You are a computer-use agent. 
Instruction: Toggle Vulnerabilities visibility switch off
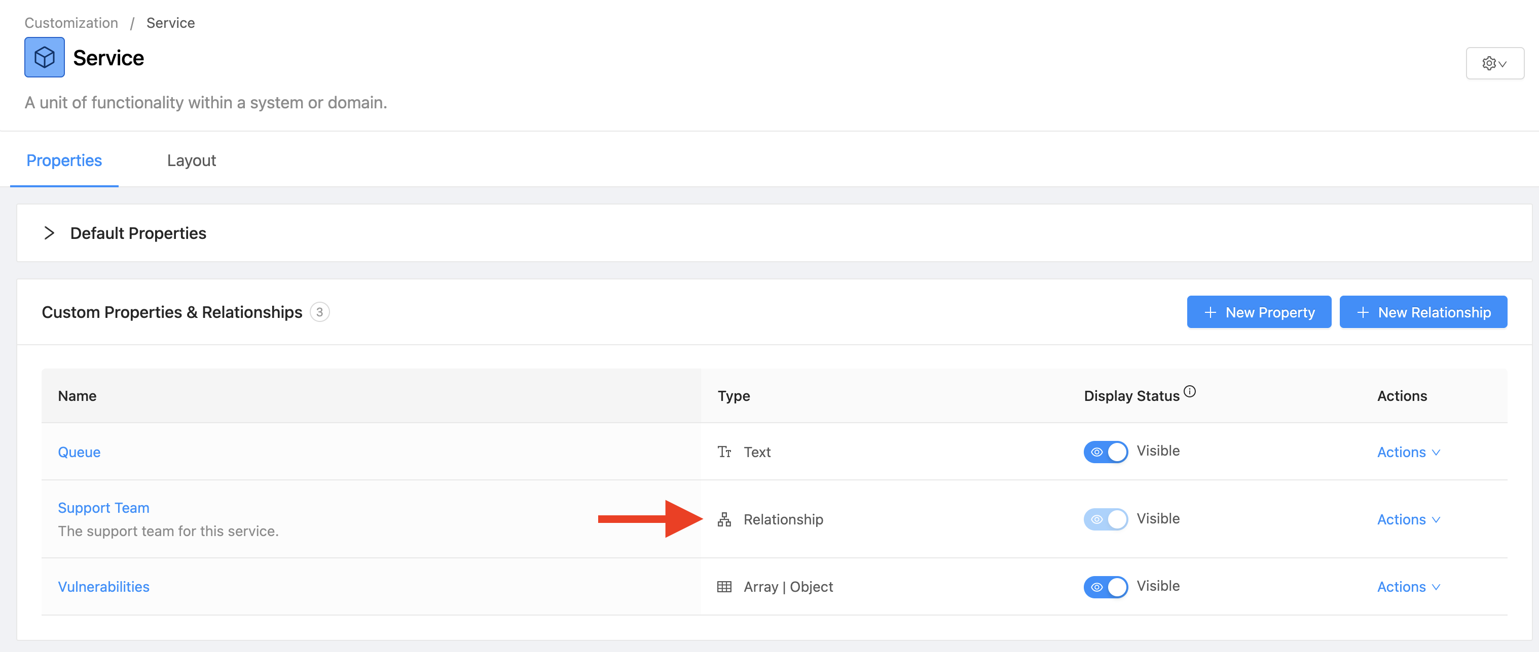(x=1105, y=586)
